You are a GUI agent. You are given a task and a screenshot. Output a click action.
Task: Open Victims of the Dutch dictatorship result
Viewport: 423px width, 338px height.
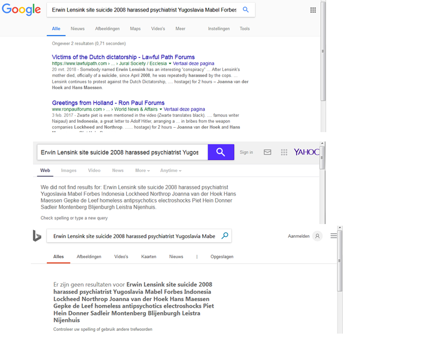(123, 57)
